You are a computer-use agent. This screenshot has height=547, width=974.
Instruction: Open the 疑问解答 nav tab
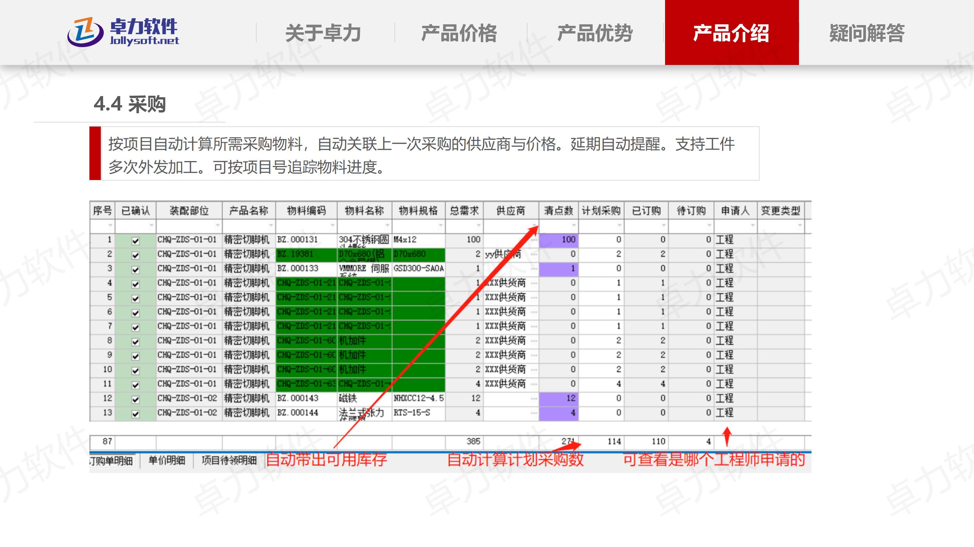[867, 33]
